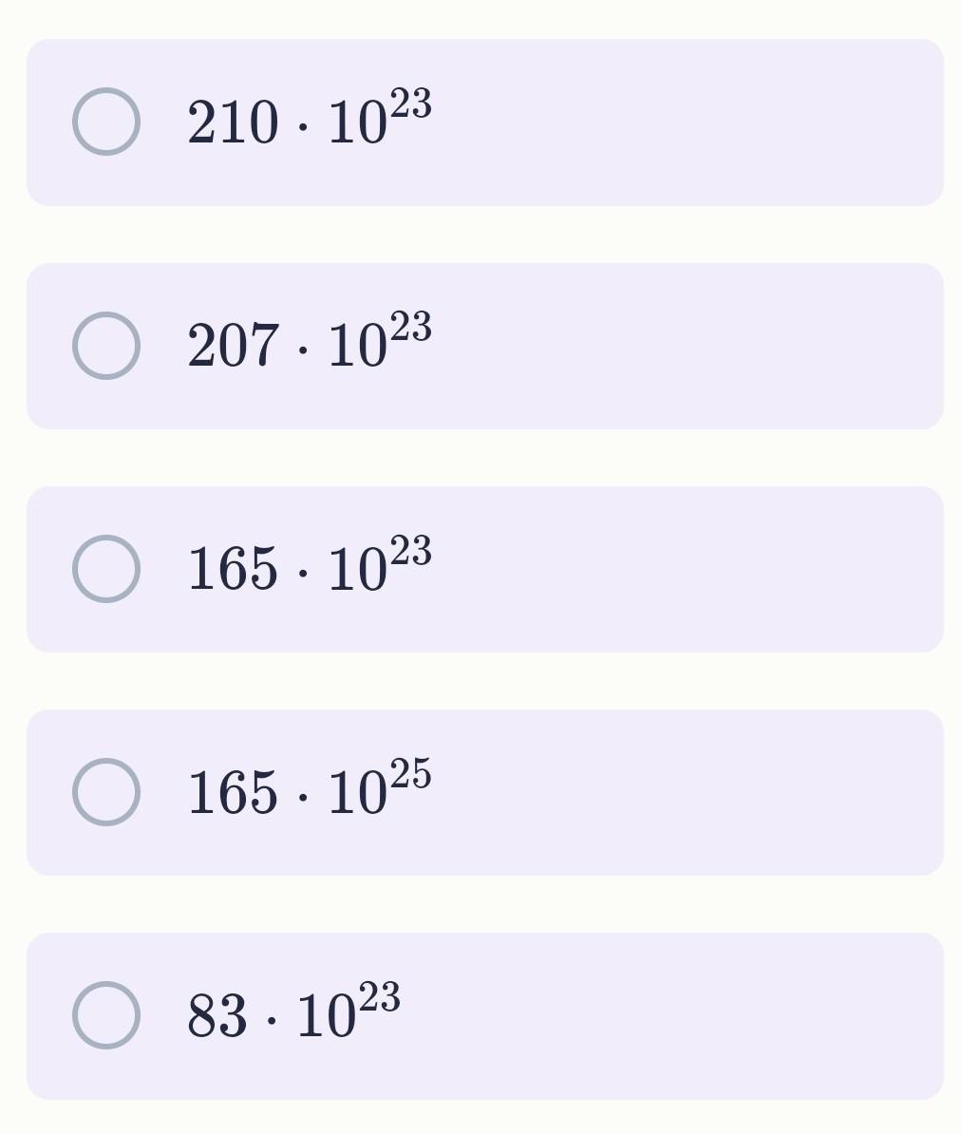Click the exponent 25 in the fourth option
962x1134 pixels.
[x=411, y=774]
